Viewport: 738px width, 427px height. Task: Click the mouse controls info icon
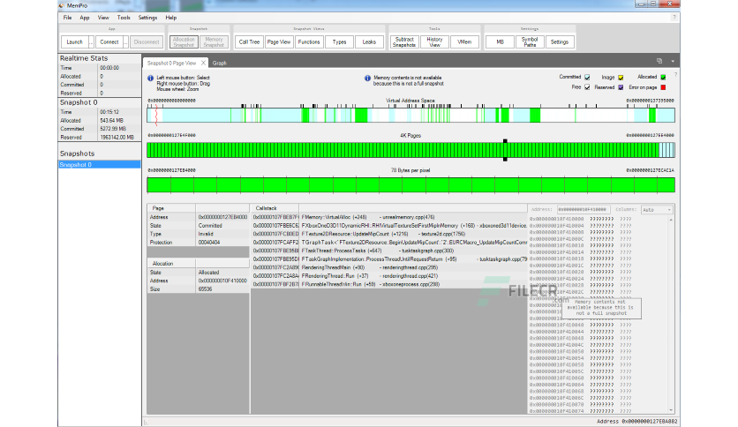150,79
